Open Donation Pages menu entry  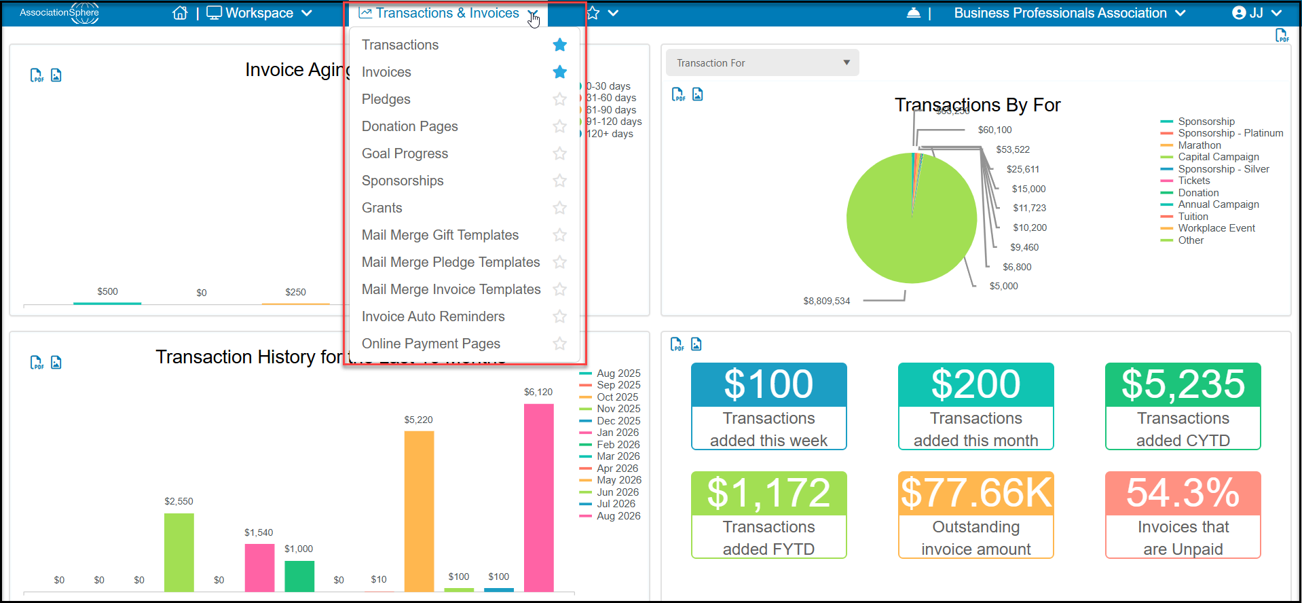tap(409, 126)
